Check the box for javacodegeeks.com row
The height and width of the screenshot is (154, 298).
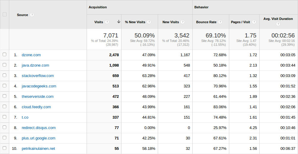pos(4,86)
